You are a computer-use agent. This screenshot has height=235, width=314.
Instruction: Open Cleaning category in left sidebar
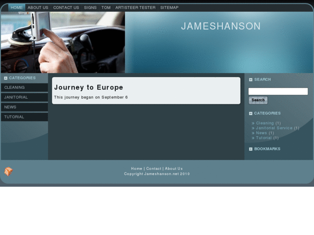(x=25, y=88)
